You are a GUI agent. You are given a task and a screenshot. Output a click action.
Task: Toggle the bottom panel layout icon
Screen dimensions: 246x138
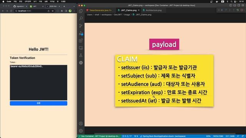pyautogui.click(x=235, y=5)
